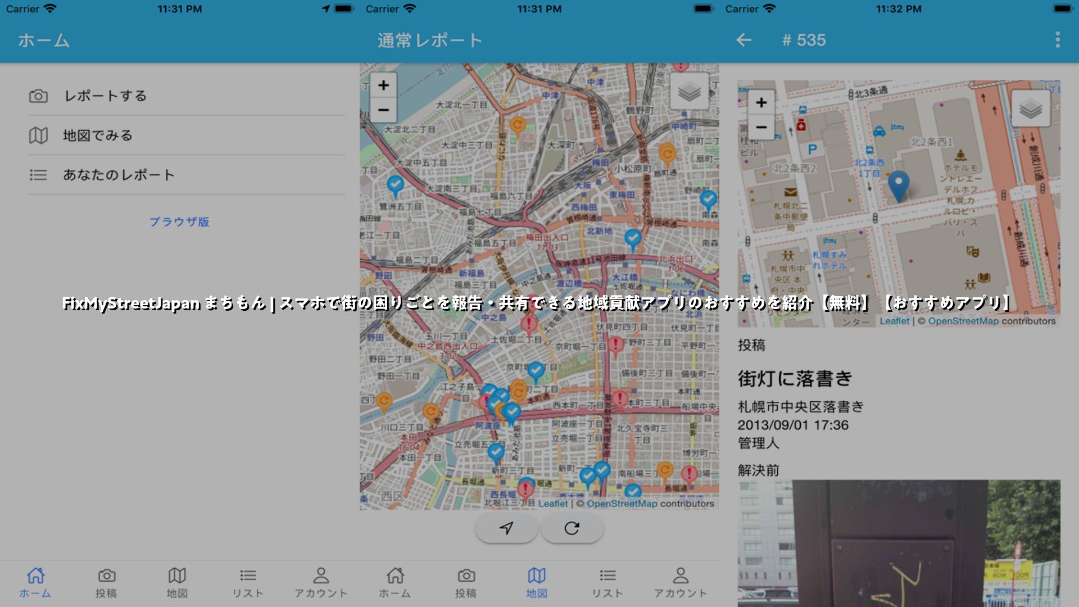Zoom out on the Osaka map

[383, 110]
